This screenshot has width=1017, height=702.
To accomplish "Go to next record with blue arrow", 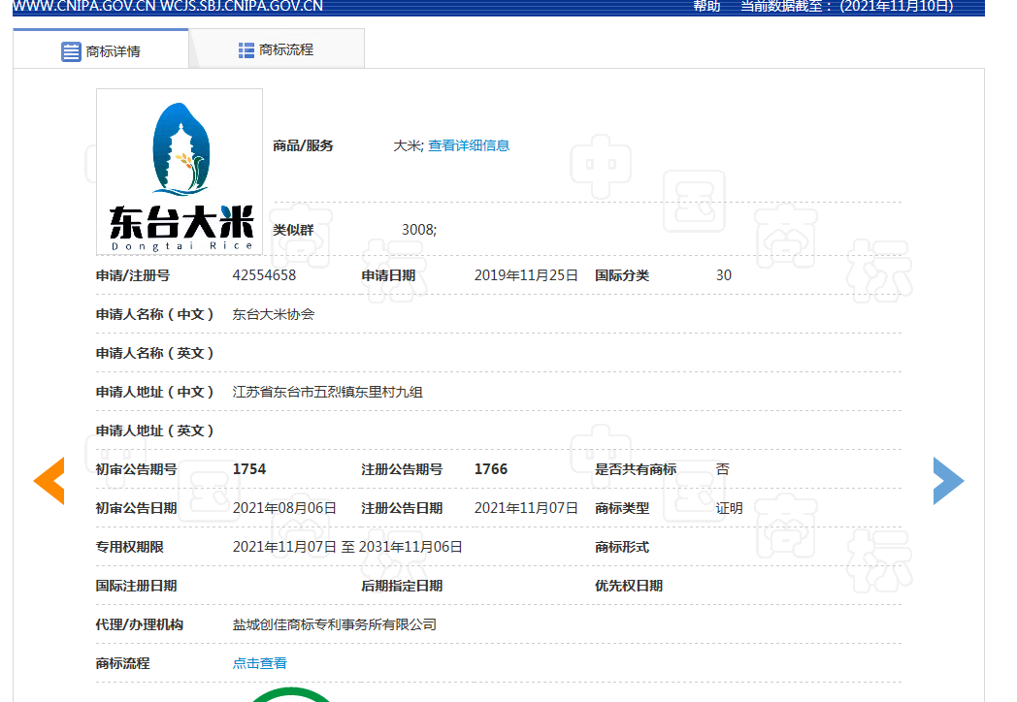I will click(948, 480).
